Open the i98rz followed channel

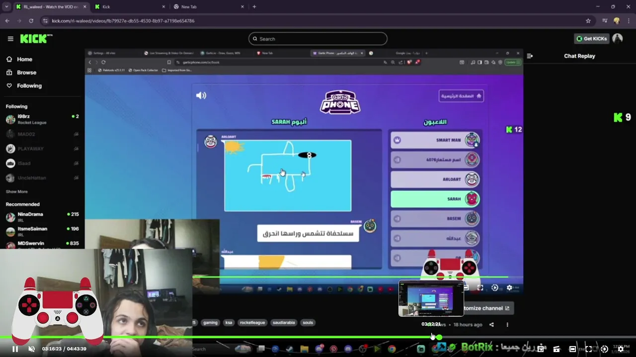point(42,119)
